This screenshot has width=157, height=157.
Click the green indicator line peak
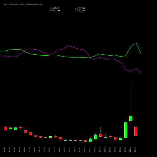(x=136, y=43)
